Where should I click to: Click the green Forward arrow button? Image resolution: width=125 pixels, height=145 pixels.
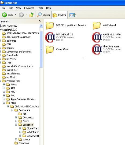click(x=21, y=15)
